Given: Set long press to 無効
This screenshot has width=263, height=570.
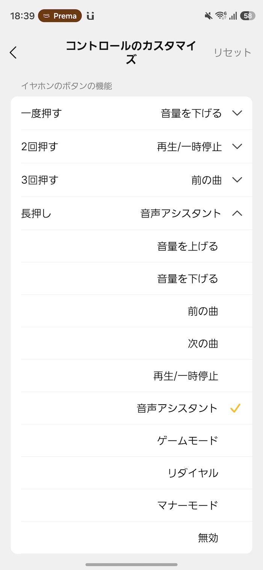Looking at the screenshot, I should coord(208,538).
